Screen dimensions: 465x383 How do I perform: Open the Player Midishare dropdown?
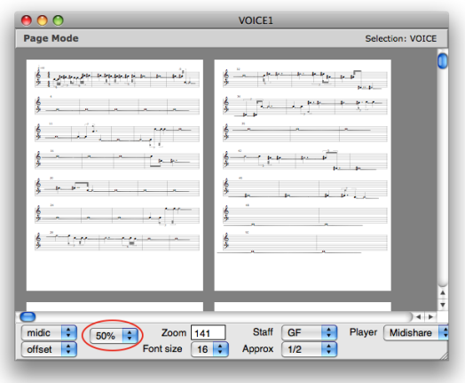pyautogui.click(x=416, y=332)
